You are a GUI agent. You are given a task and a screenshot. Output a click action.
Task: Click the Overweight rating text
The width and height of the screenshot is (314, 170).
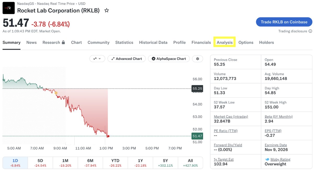point(276,164)
